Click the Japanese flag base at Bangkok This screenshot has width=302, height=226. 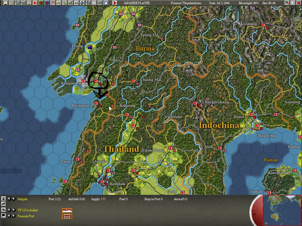(102, 181)
